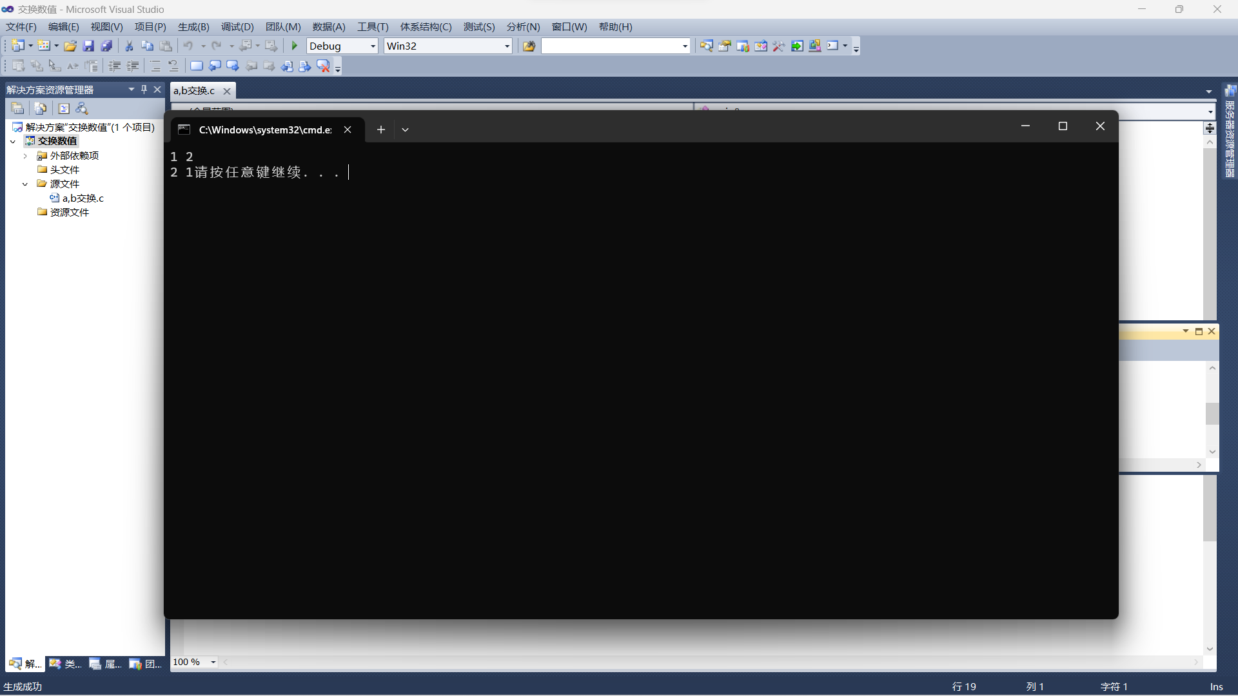Open new tab in console window
The width and height of the screenshot is (1238, 696).
pyautogui.click(x=381, y=130)
